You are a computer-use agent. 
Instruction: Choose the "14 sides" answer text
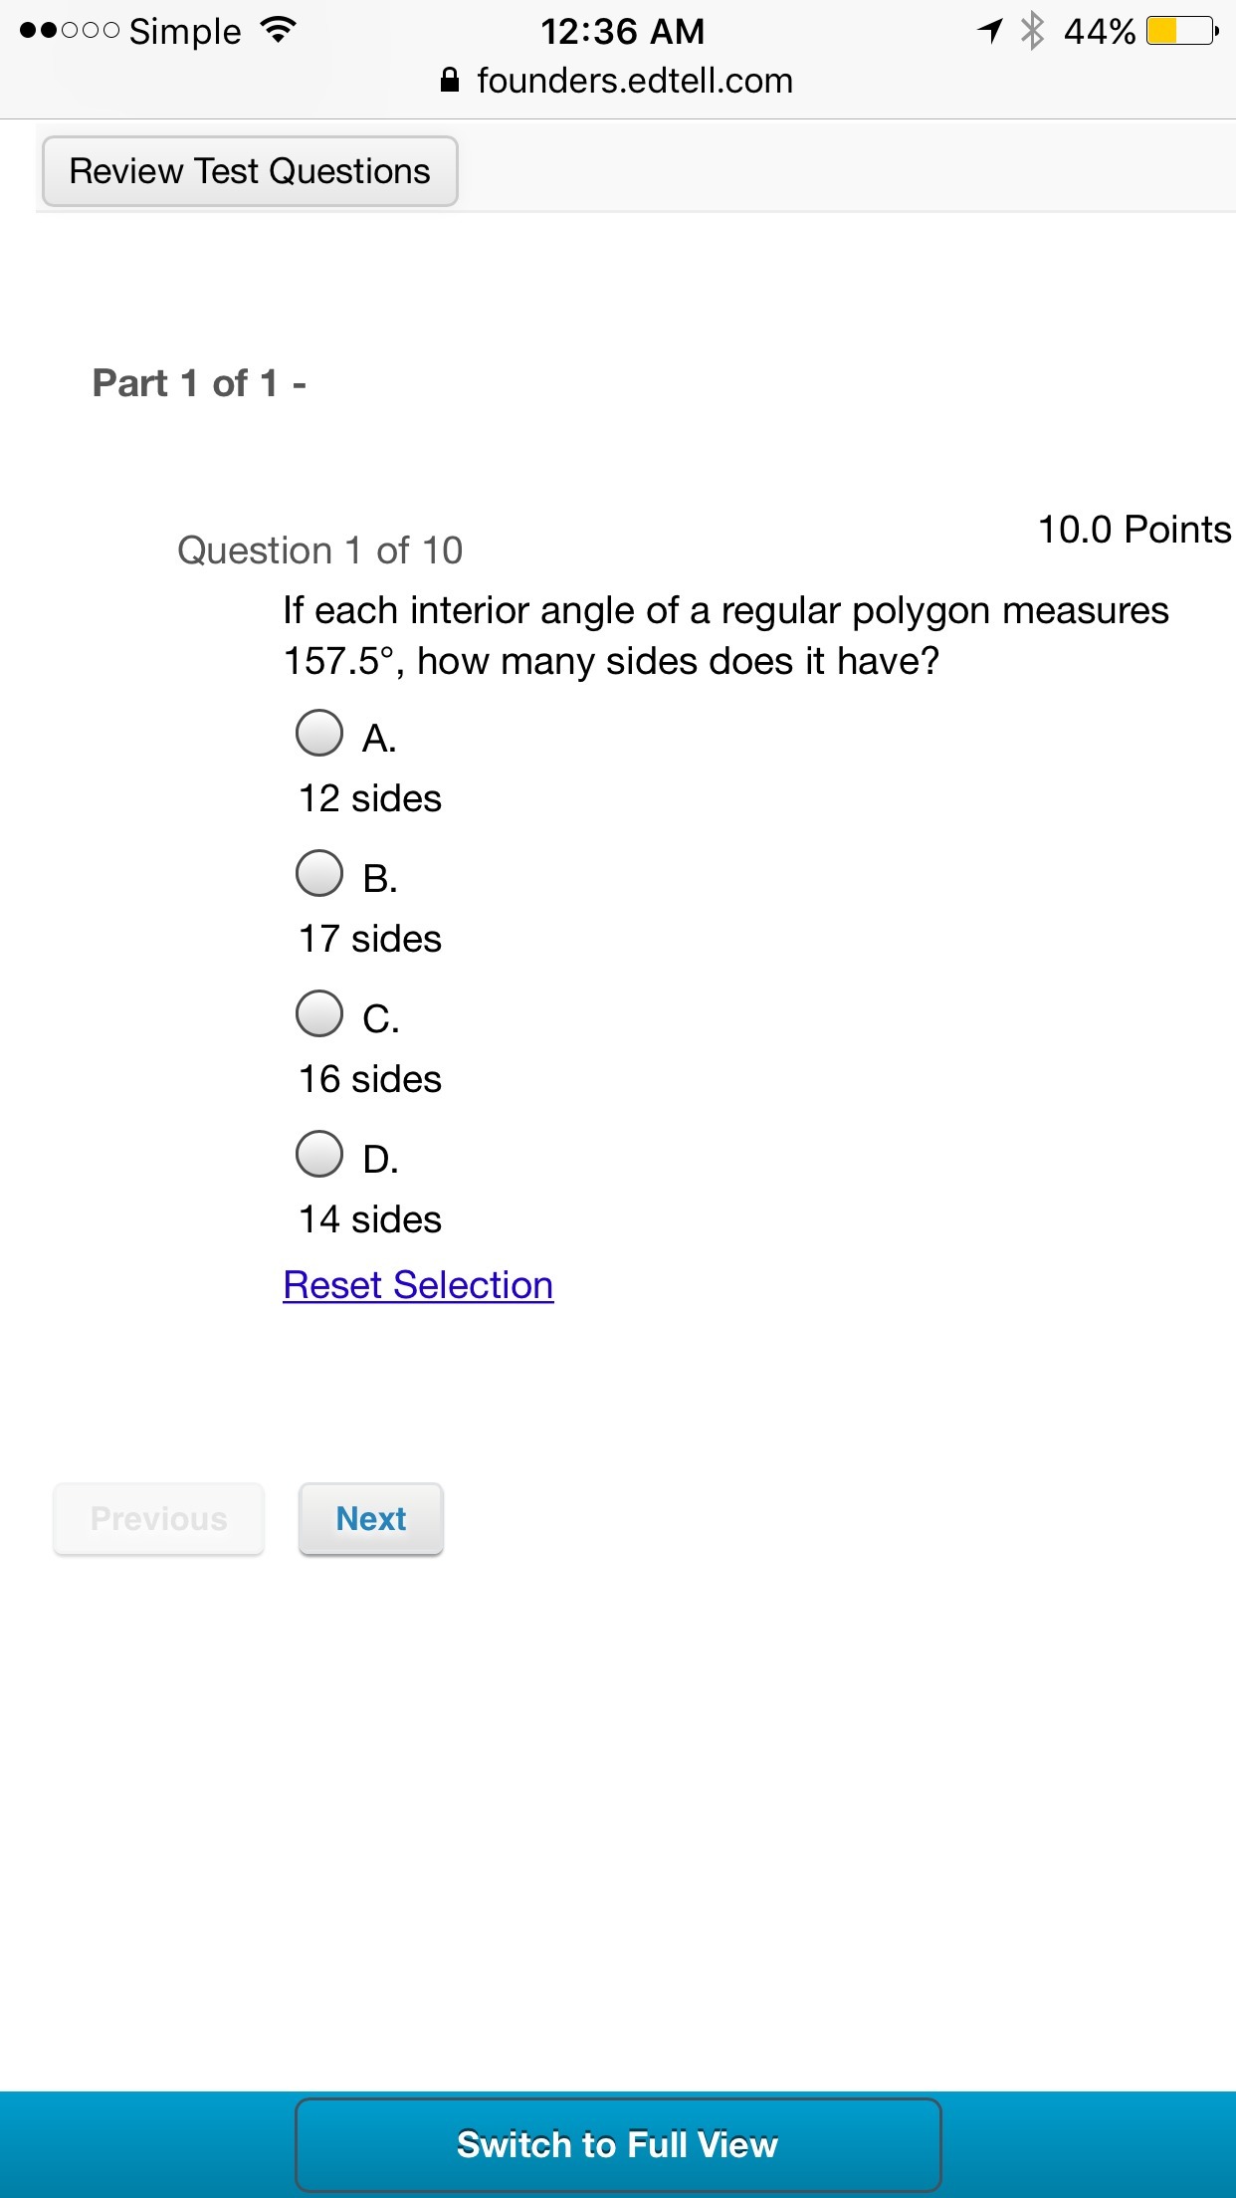[x=370, y=1219]
